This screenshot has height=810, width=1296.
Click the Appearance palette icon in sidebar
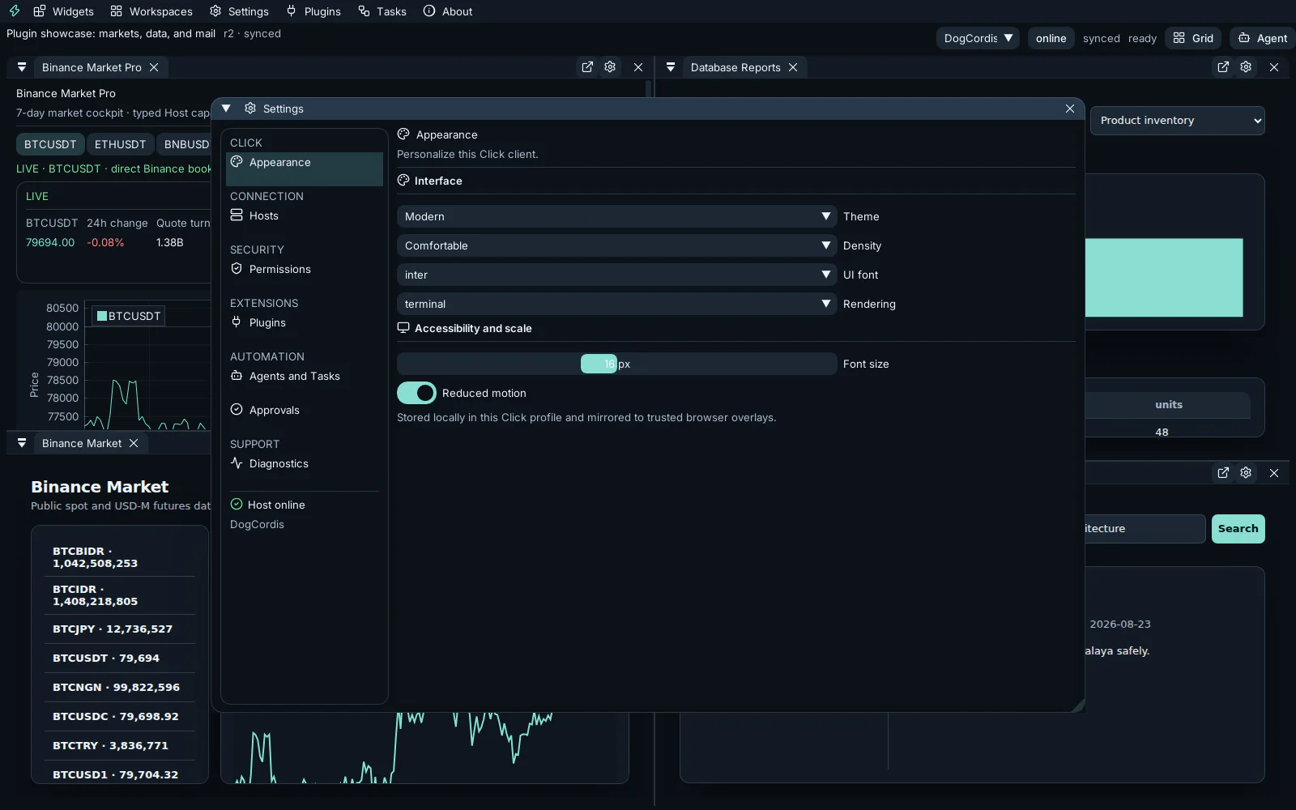237,162
